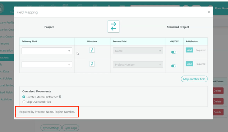Open Followup Field dropdown for Project Number row
This screenshot has width=228, height=132.
point(47,65)
